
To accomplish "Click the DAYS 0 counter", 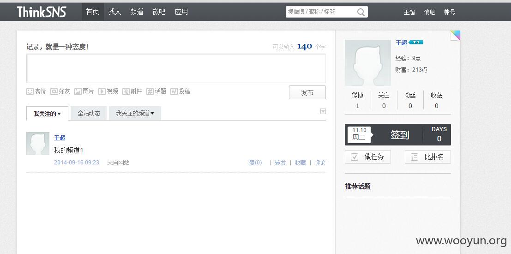I will pyautogui.click(x=439, y=134).
